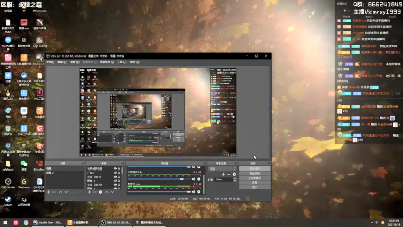This screenshot has width=403, height=227.
Task: Click 工作室模式 studio mode button
Action: point(254,178)
